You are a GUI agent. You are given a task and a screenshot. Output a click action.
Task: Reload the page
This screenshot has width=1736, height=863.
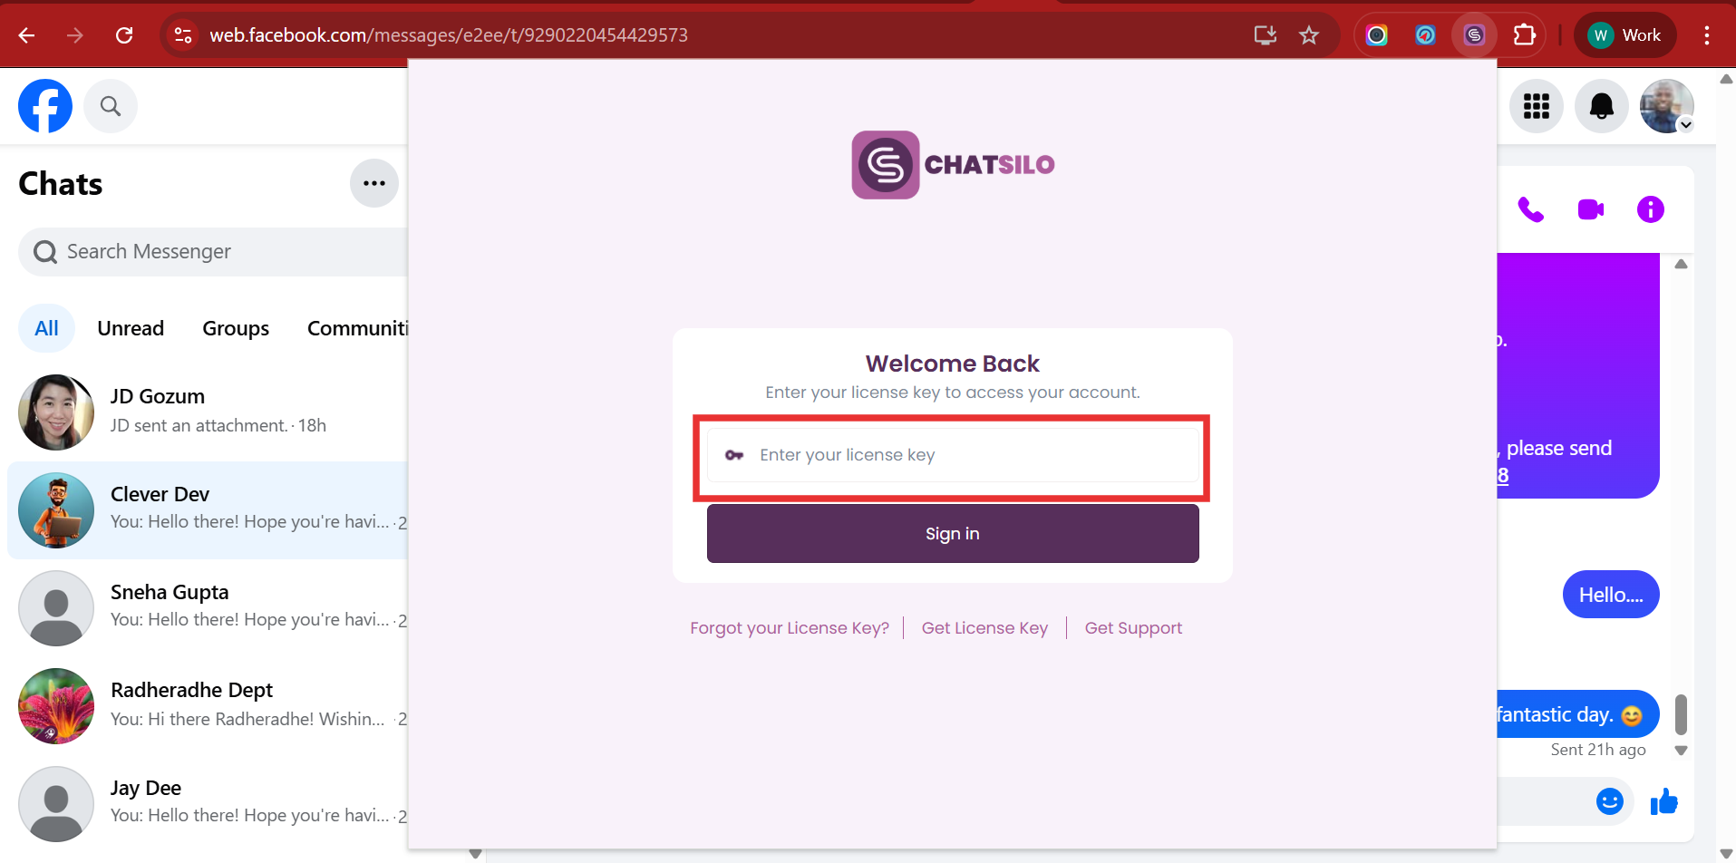(124, 35)
